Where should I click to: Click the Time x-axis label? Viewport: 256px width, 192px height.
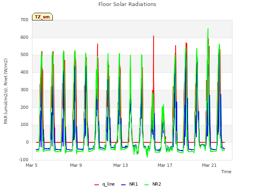point(226,172)
